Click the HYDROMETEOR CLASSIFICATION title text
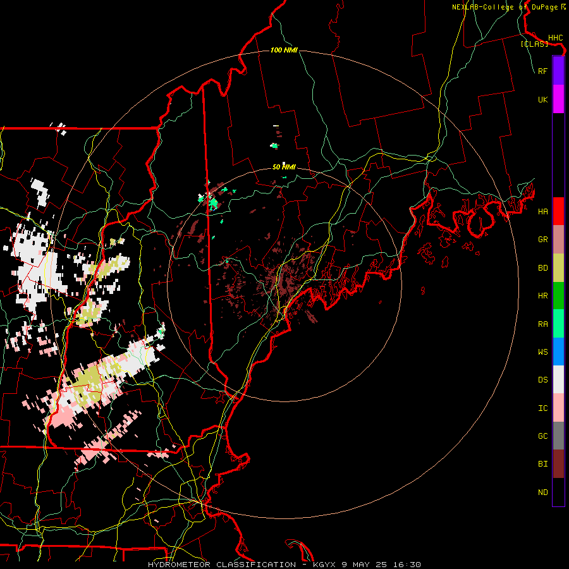The width and height of the screenshot is (569, 569). click(222, 565)
